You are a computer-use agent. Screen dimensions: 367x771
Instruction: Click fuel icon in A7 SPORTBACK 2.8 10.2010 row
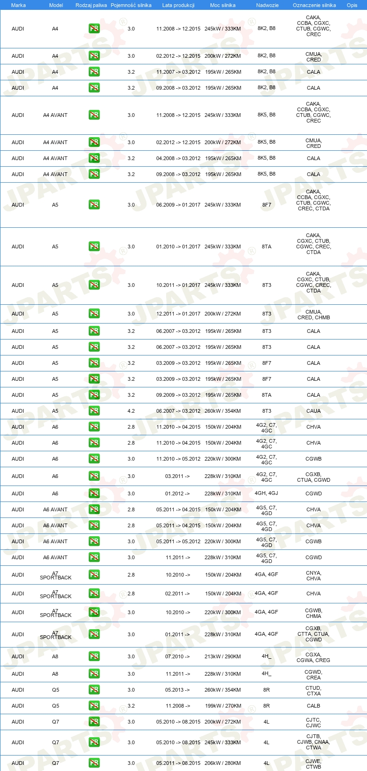(x=94, y=575)
